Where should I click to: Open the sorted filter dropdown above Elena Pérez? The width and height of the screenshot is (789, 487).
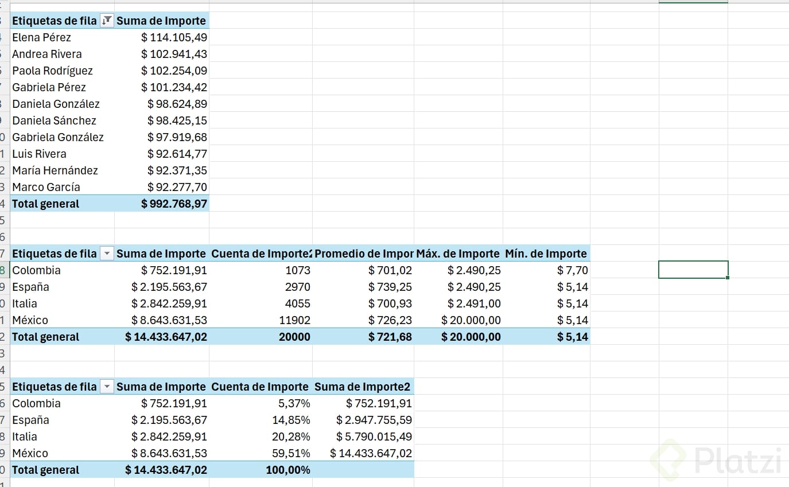pyautogui.click(x=107, y=21)
